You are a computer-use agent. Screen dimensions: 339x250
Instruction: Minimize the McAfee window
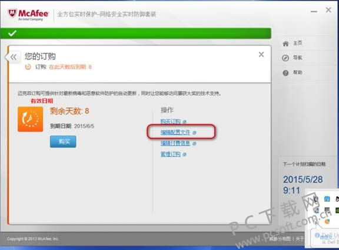(x=314, y=11)
